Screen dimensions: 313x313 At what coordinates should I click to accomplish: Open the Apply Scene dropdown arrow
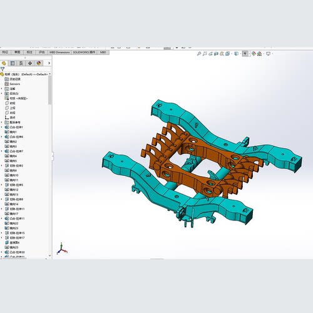coord(263,54)
